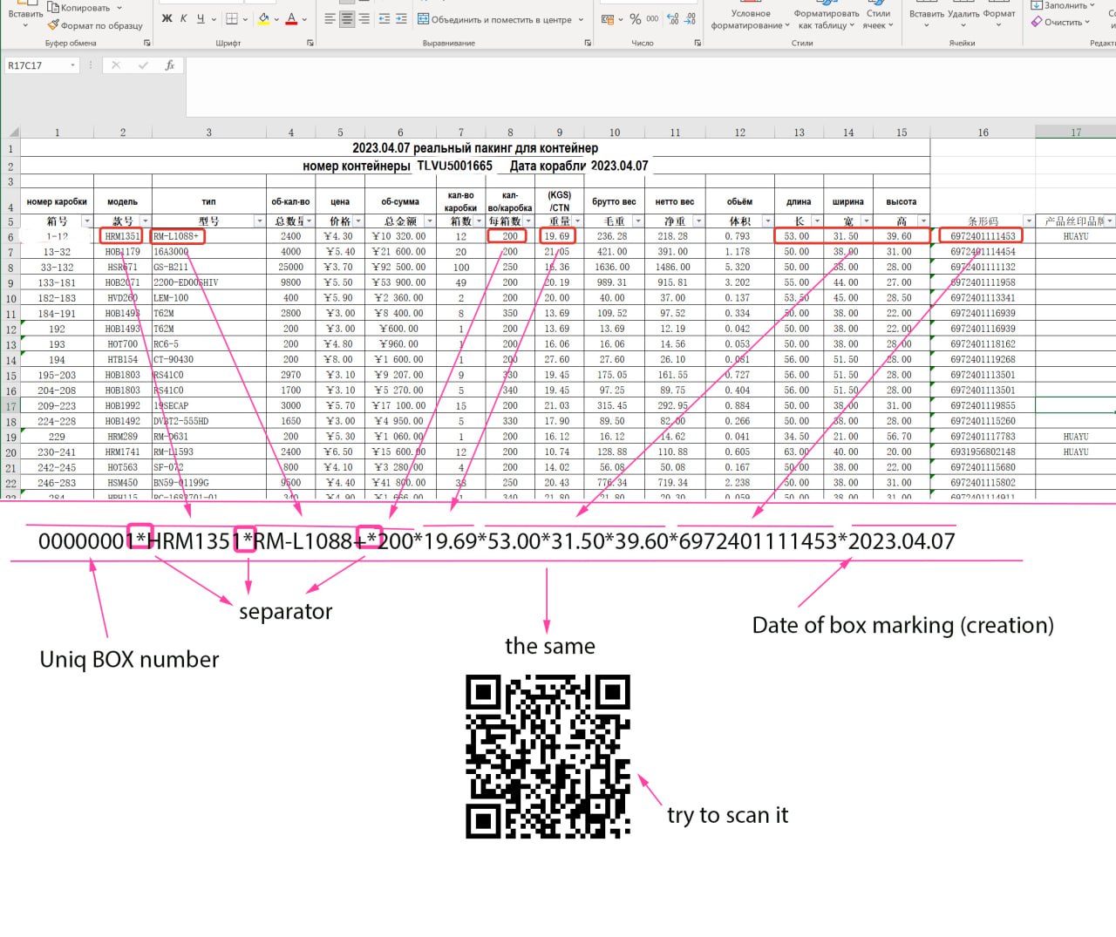This screenshot has width=1116, height=937.
Task: Apply percent style format
Action: coord(636,18)
